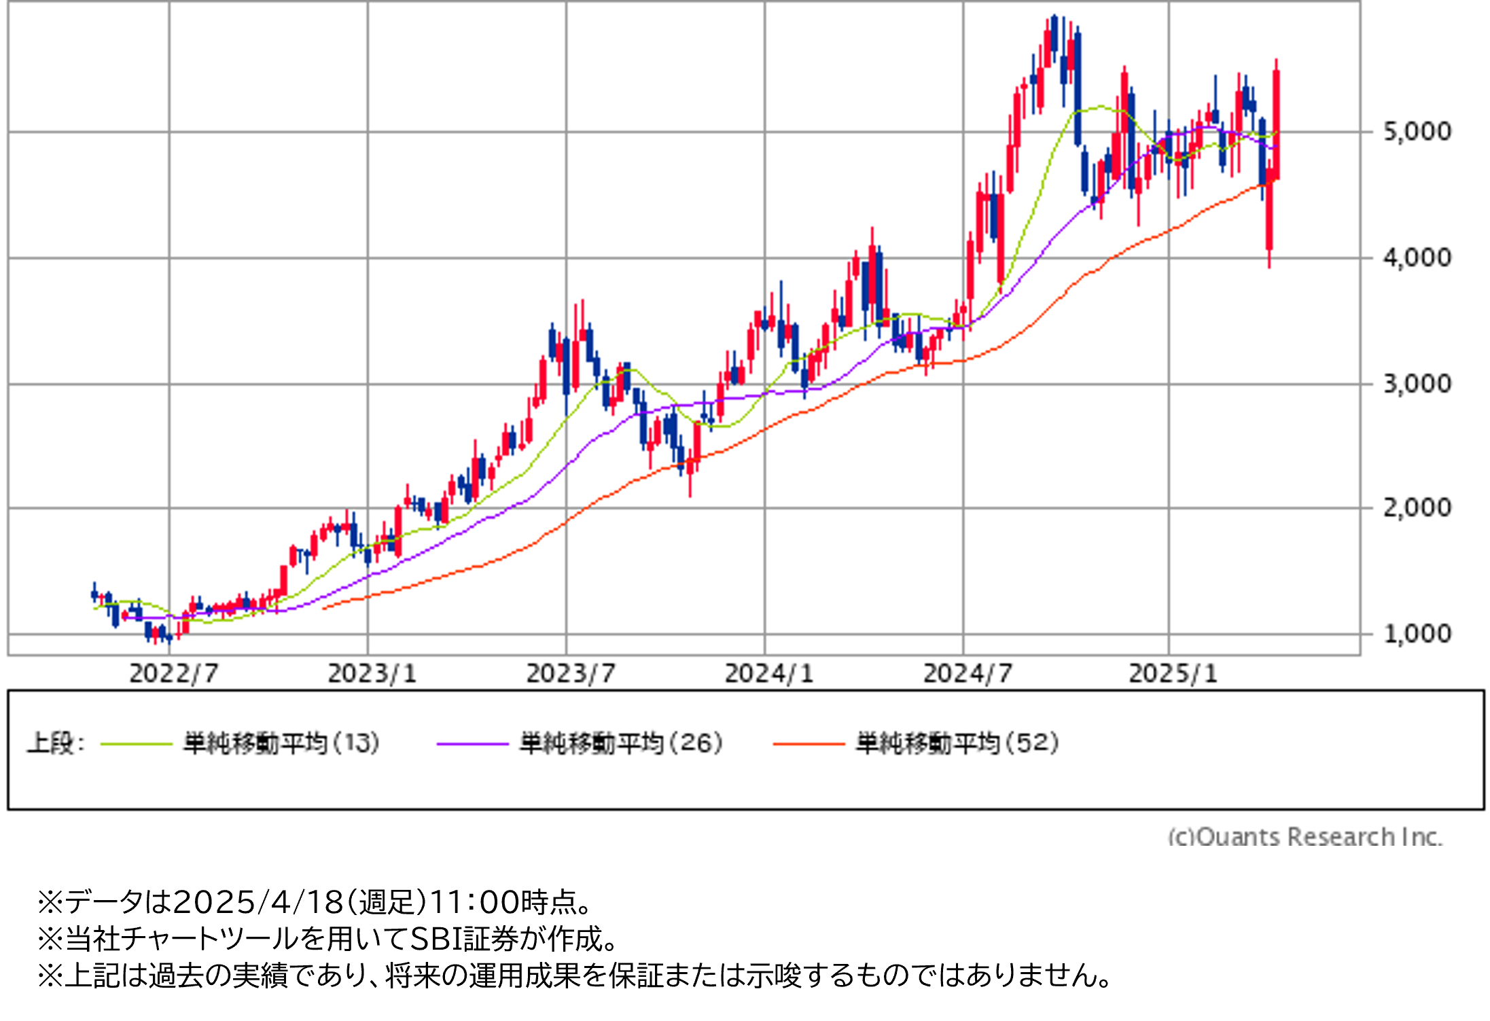Click the green 13-period moving average legend line
The image size is (1490, 1021).
(x=136, y=745)
